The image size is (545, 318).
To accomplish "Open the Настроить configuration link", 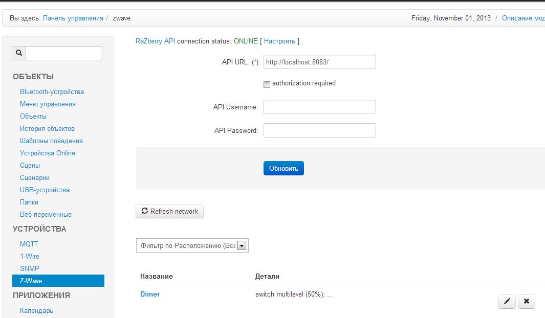I will click(279, 41).
